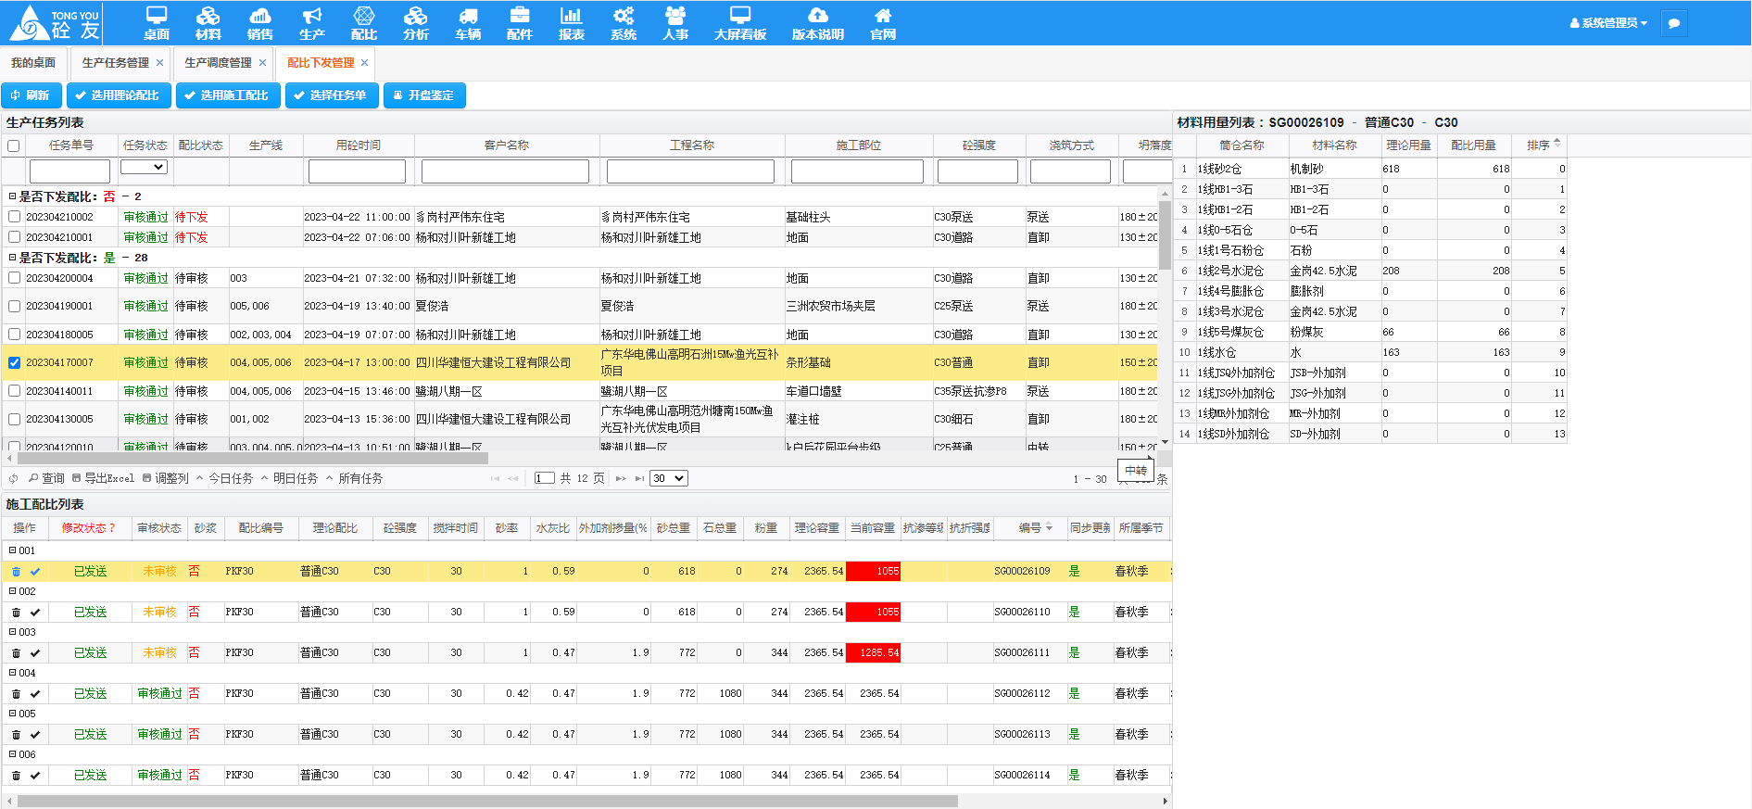Open the 版本说明 version notes icon

(x=818, y=23)
